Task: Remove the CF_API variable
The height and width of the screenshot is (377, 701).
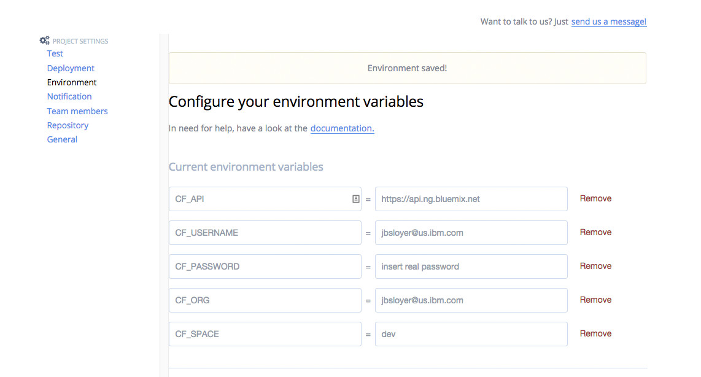Action: [595, 198]
